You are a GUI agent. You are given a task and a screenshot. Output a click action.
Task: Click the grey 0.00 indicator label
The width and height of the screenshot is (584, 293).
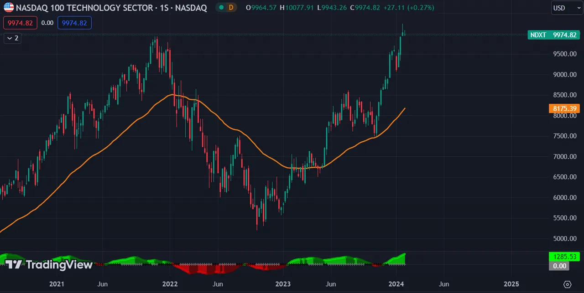[x=559, y=266]
